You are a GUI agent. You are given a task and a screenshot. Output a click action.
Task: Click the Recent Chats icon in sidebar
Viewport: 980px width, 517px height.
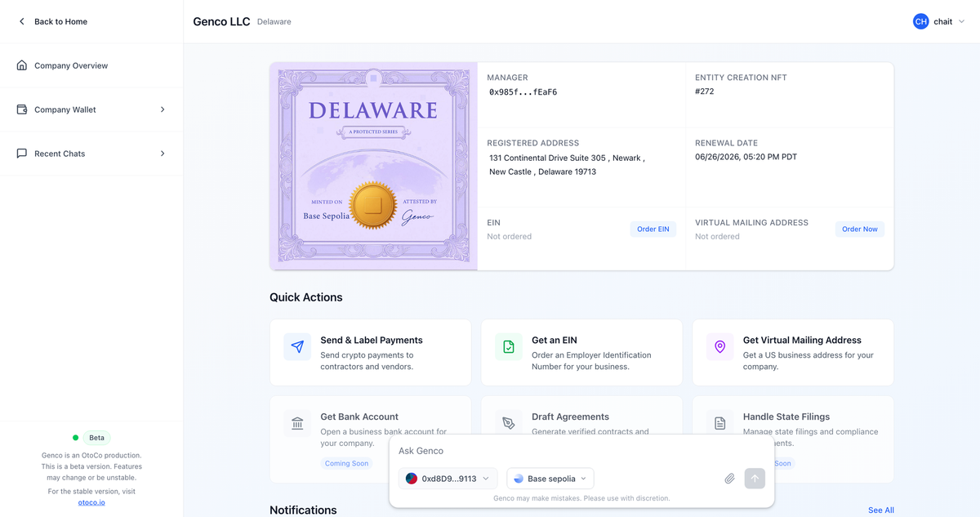point(23,153)
